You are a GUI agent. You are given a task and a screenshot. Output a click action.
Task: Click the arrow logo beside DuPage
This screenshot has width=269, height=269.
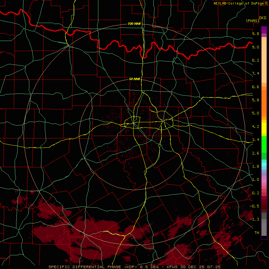[266, 3]
